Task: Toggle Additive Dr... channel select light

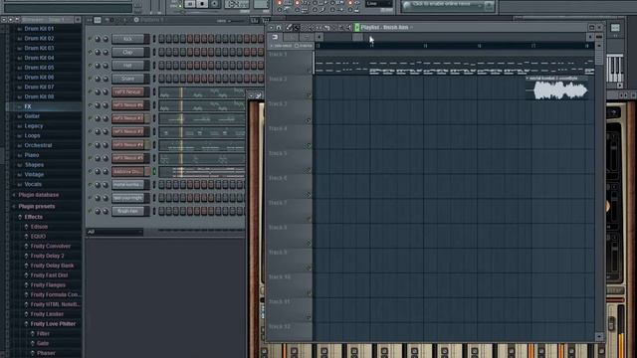Action: click(154, 172)
